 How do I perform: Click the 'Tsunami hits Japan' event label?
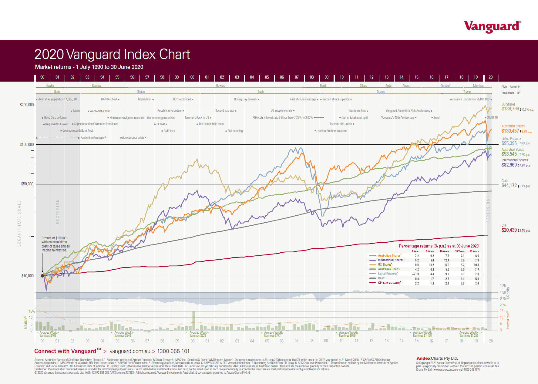[341, 124]
